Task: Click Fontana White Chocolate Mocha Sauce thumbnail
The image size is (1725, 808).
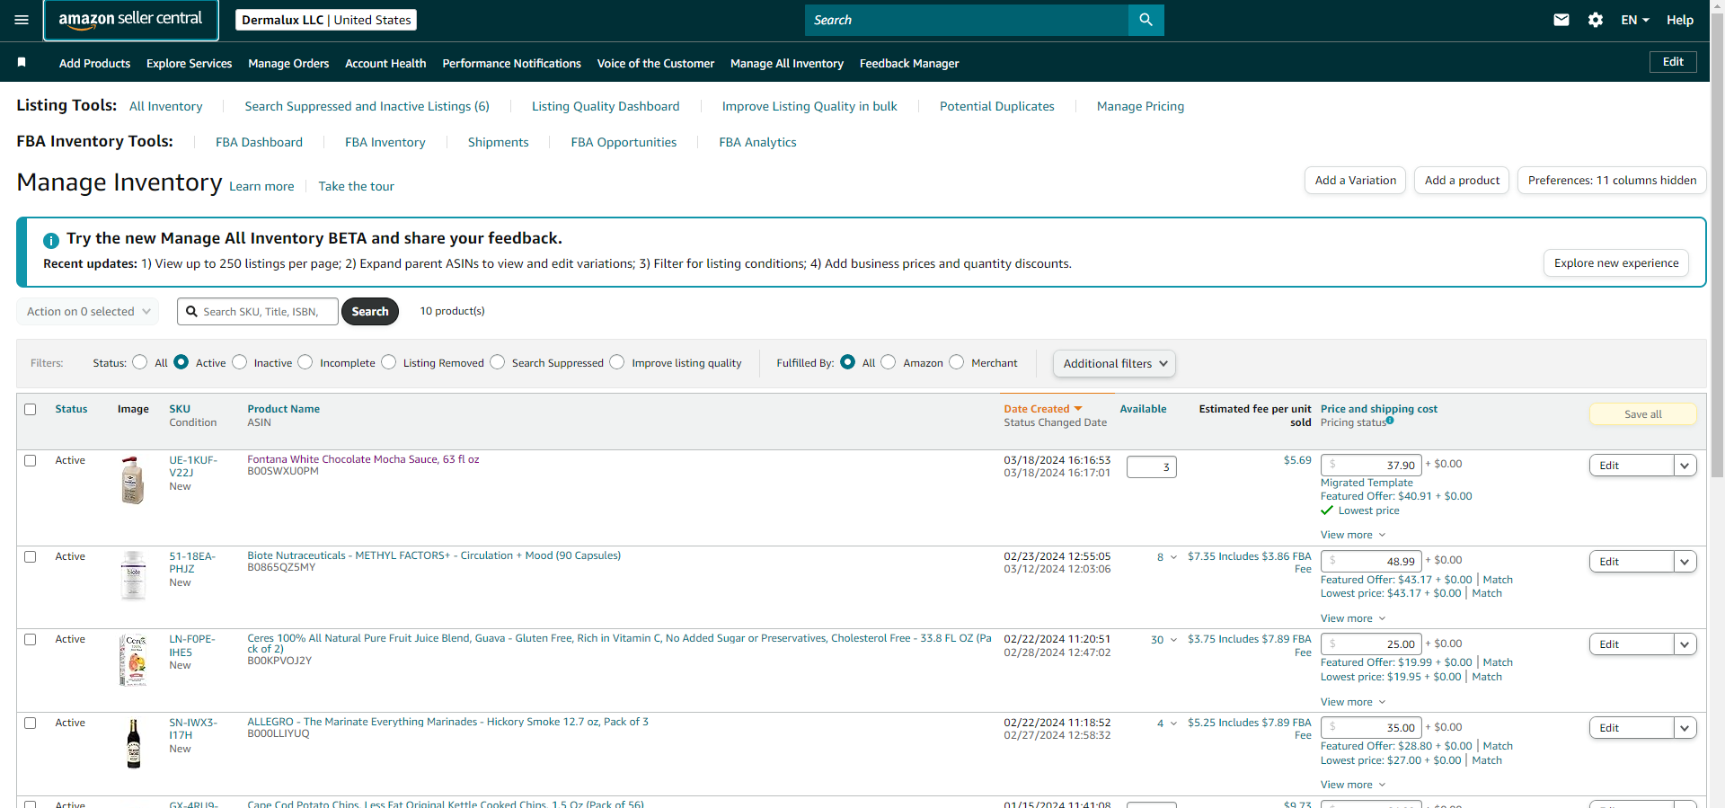Action: point(133,480)
